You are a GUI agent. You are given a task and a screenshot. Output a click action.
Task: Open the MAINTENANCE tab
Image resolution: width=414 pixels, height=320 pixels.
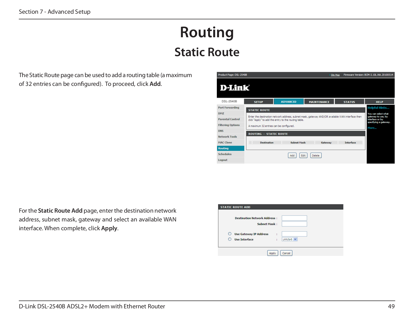point(319,102)
